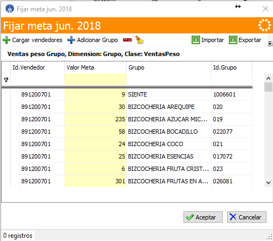This screenshot has height=241, width=273.
Task: Sort by Valor Meta column header
Action: click(x=95, y=67)
